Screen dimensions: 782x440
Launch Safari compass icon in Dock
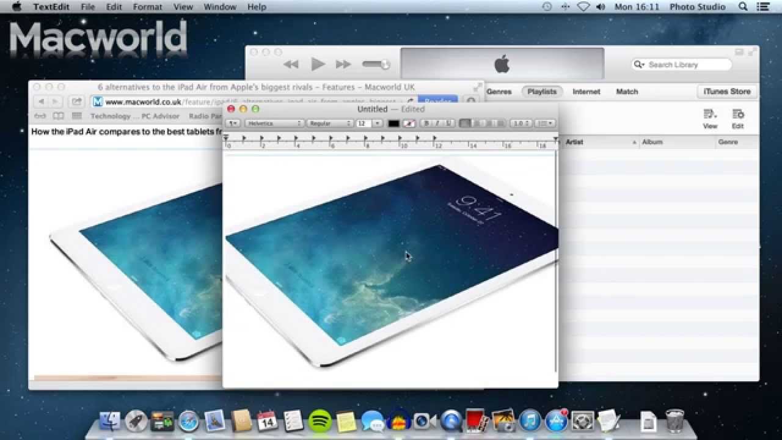189,420
